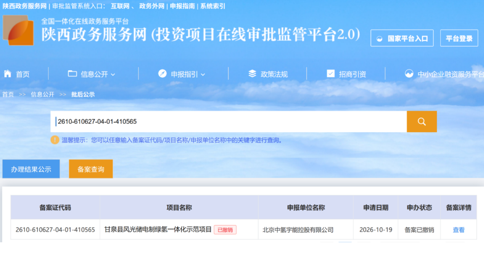Click the record code cell 2610-610627-04-01-410565
This screenshot has width=484, height=253.
55,230
